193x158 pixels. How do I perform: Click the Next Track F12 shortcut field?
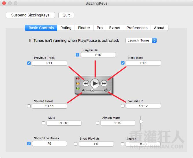pyautogui.click(x=143, y=63)
